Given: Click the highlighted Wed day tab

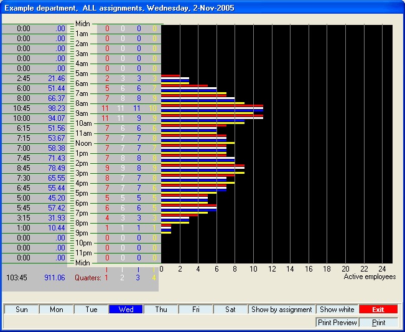Looking at the screenshot, I should (126, 310).
